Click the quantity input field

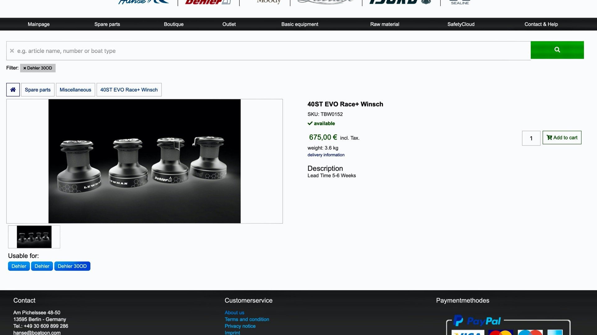[531, 138]
